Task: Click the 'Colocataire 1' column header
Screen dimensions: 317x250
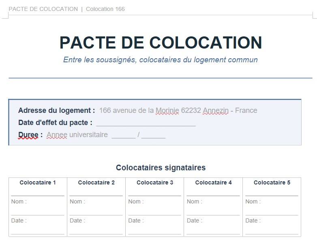Action: [x=38, y=182]
